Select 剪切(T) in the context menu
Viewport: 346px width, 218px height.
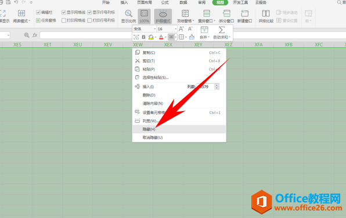(179, 60)
